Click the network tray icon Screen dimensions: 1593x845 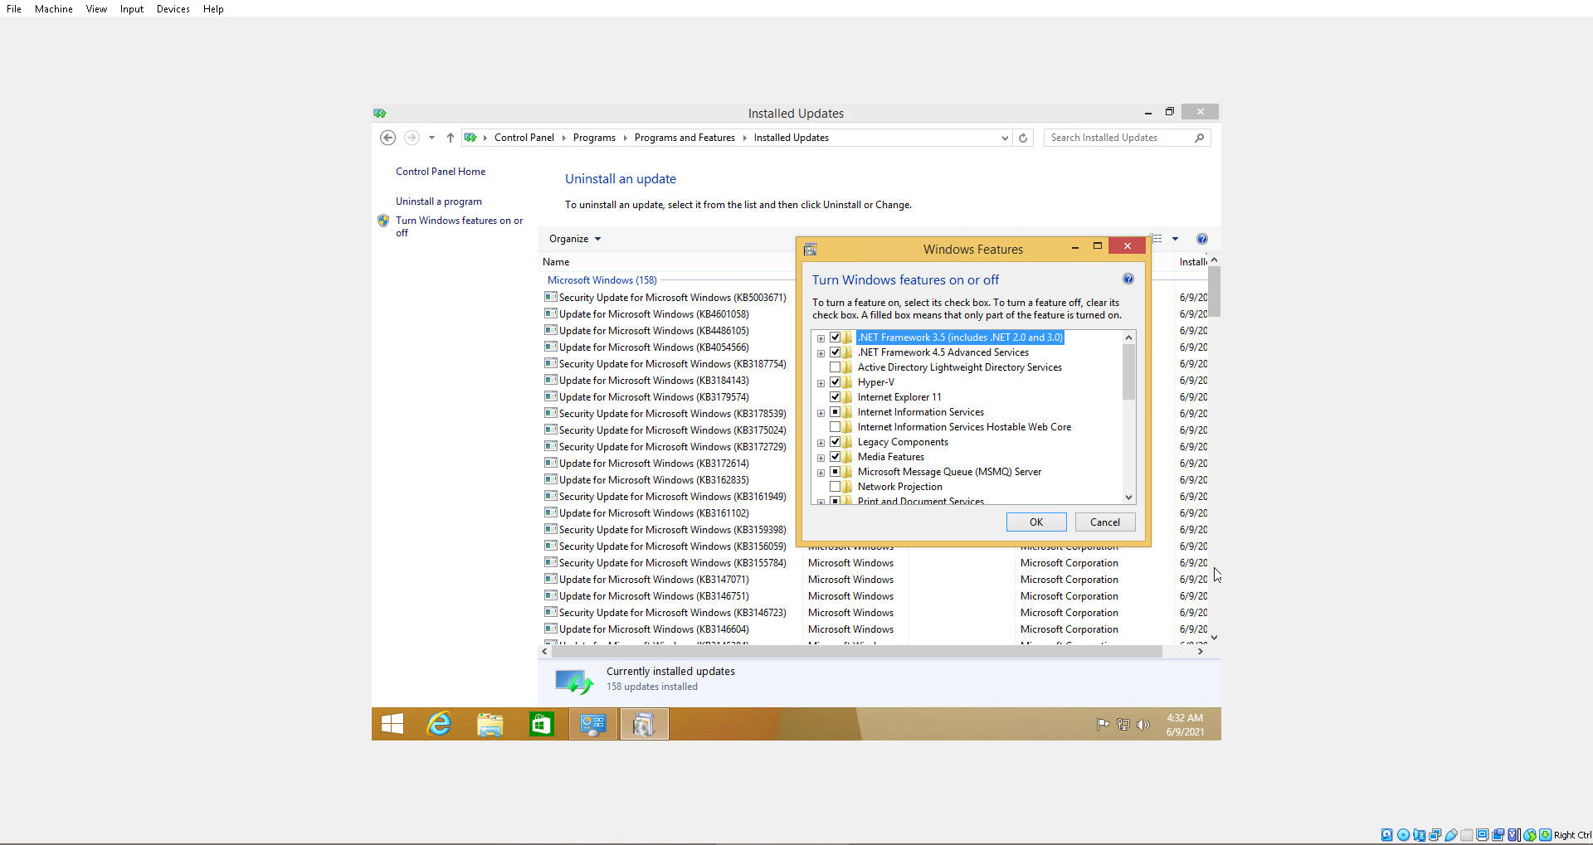[x=1123, y=724]
